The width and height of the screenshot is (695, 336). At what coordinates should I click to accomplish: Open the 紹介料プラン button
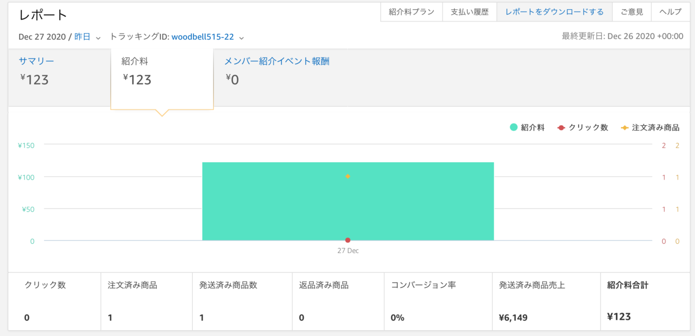point(411,12)
